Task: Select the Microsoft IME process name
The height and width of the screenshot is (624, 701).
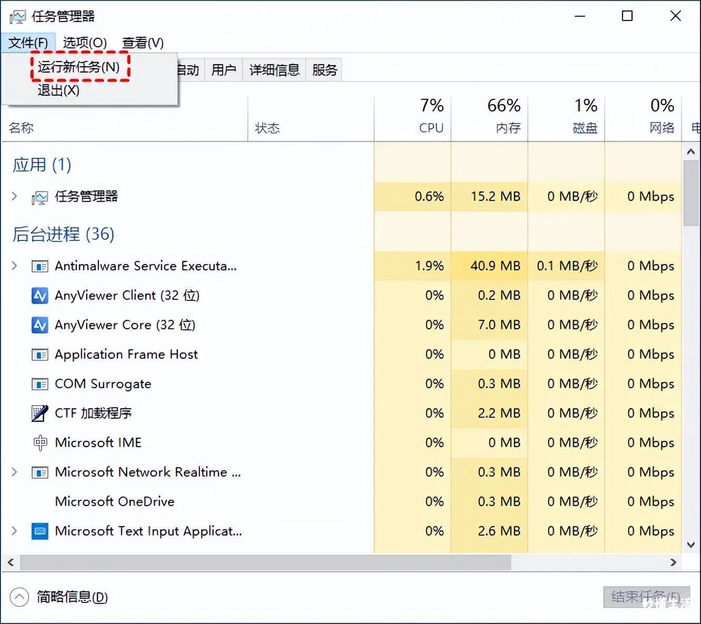Action: [98, 443]
